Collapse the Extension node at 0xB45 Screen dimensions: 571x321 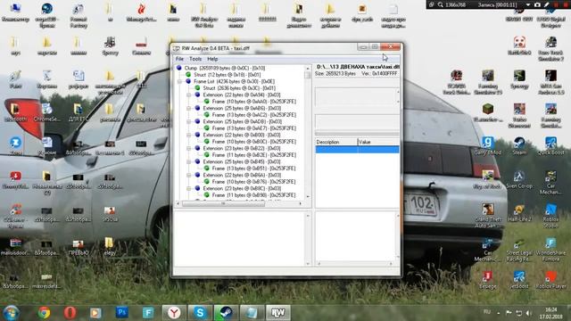tap(189, 161)
